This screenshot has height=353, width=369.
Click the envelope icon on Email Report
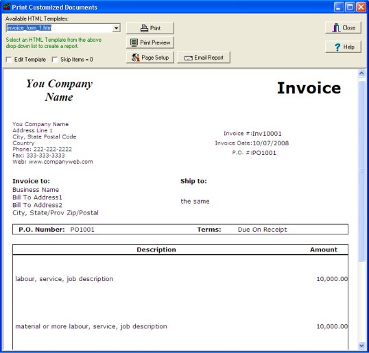[188, 58]
